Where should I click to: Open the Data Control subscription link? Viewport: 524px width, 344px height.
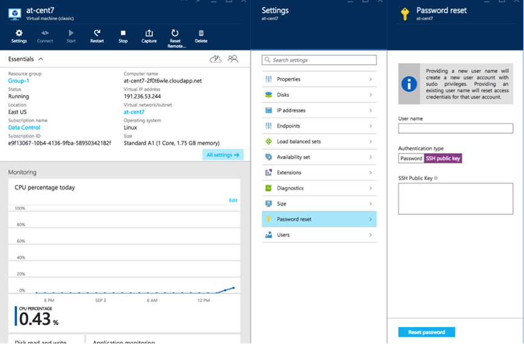pos(24,128)
